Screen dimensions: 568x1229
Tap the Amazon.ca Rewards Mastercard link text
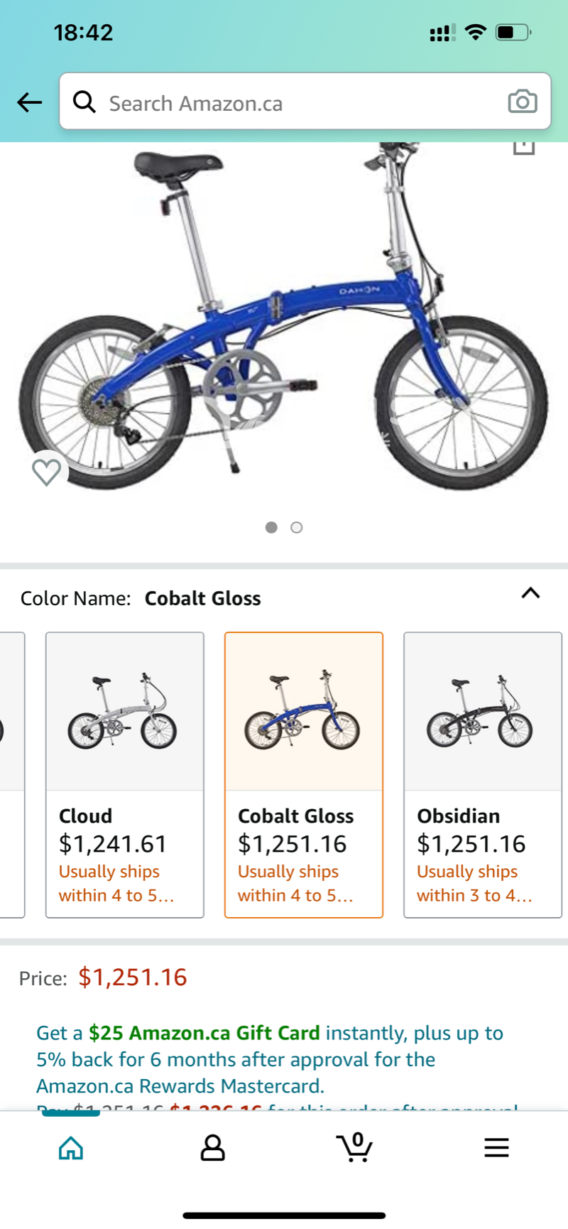pyautogui.click(x=180, y=1086)
